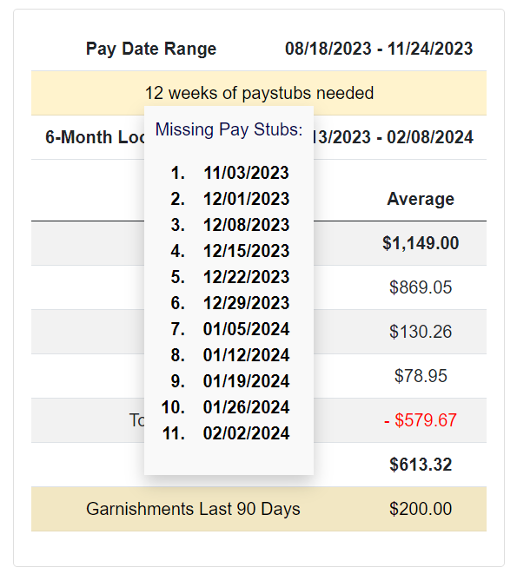Screen dimensions: 517x574
Task: Click the '12 weeks of paystubs needed' banner
Action: (259, 93)
